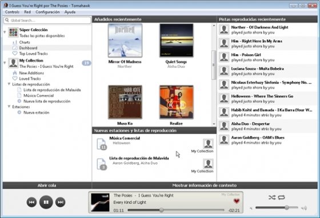Click the Música Comercial playlist icon with 11 badge
This screenshot has width=320, height=218.
(x=102, y=144)
